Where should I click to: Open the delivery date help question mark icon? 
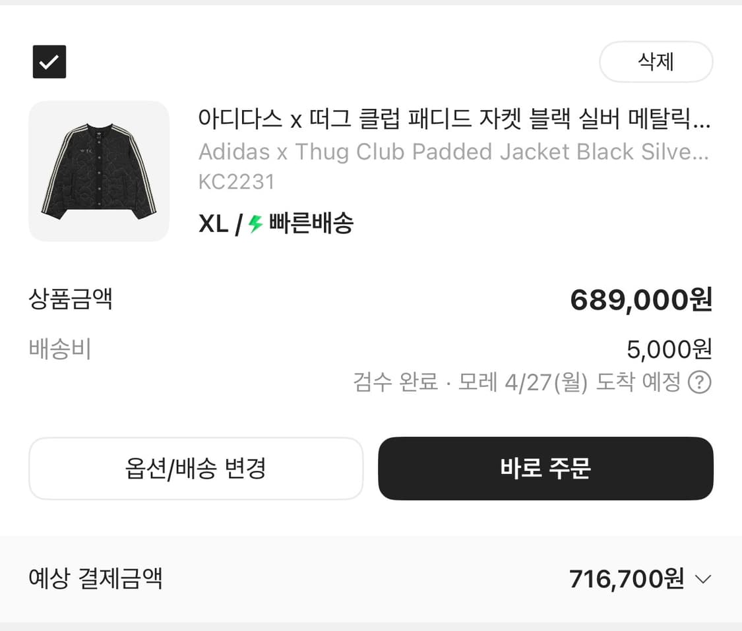700,382
